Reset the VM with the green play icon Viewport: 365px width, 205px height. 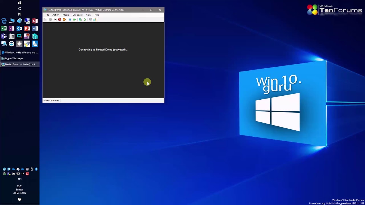click(x=74, y=19)
